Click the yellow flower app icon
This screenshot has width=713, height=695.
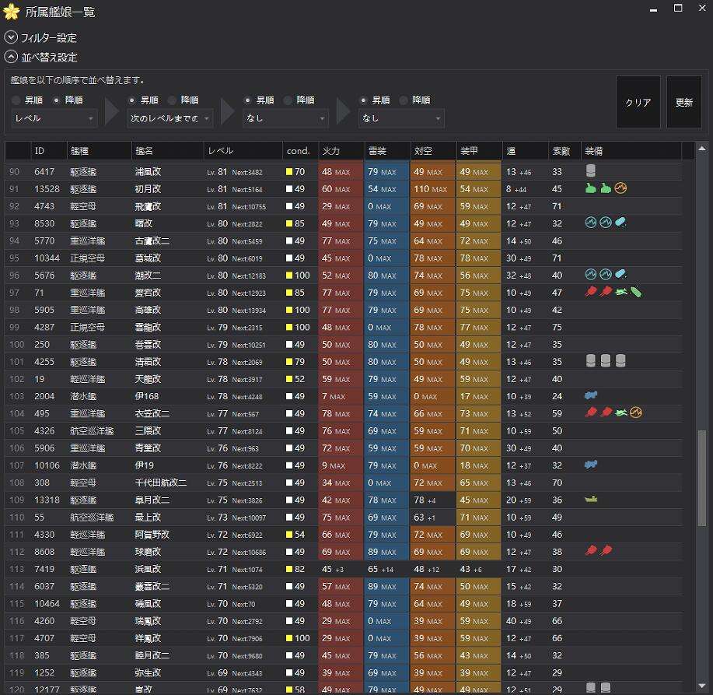click(x=12, y=12)
